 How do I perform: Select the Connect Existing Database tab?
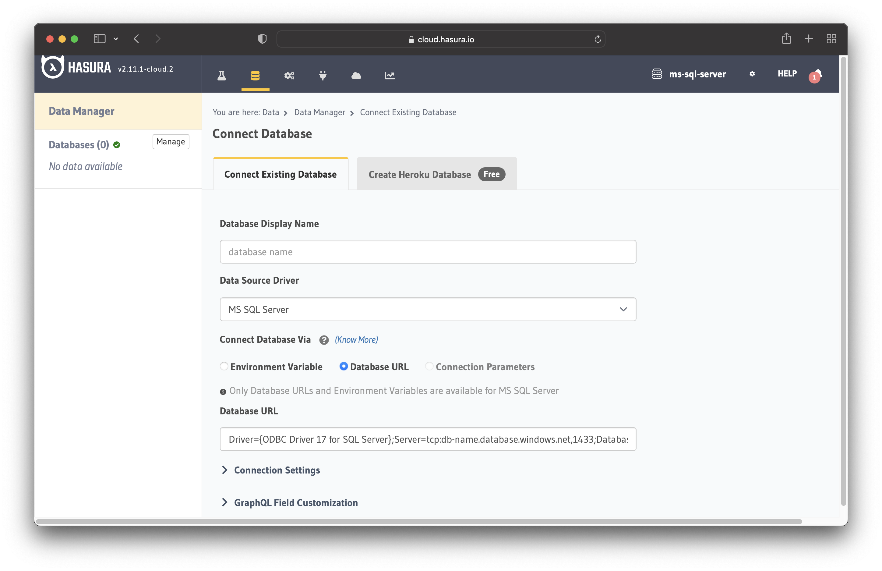pos(280,174)
